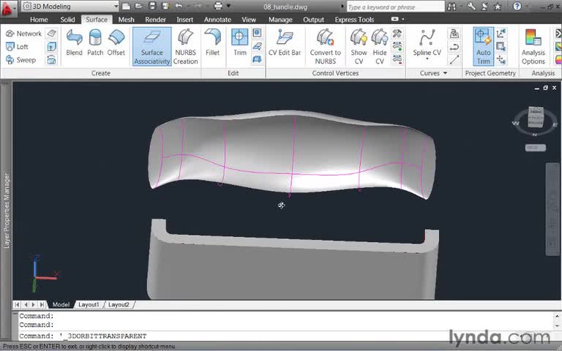The image size is (562, 351).
Task: Click the favorites star icon
Action: (x=498, y=7)
